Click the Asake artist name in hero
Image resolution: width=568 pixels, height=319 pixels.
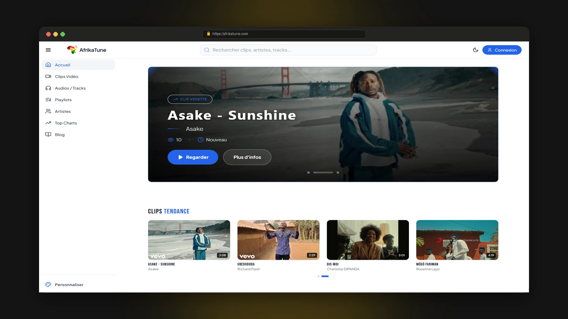[195, 129]
